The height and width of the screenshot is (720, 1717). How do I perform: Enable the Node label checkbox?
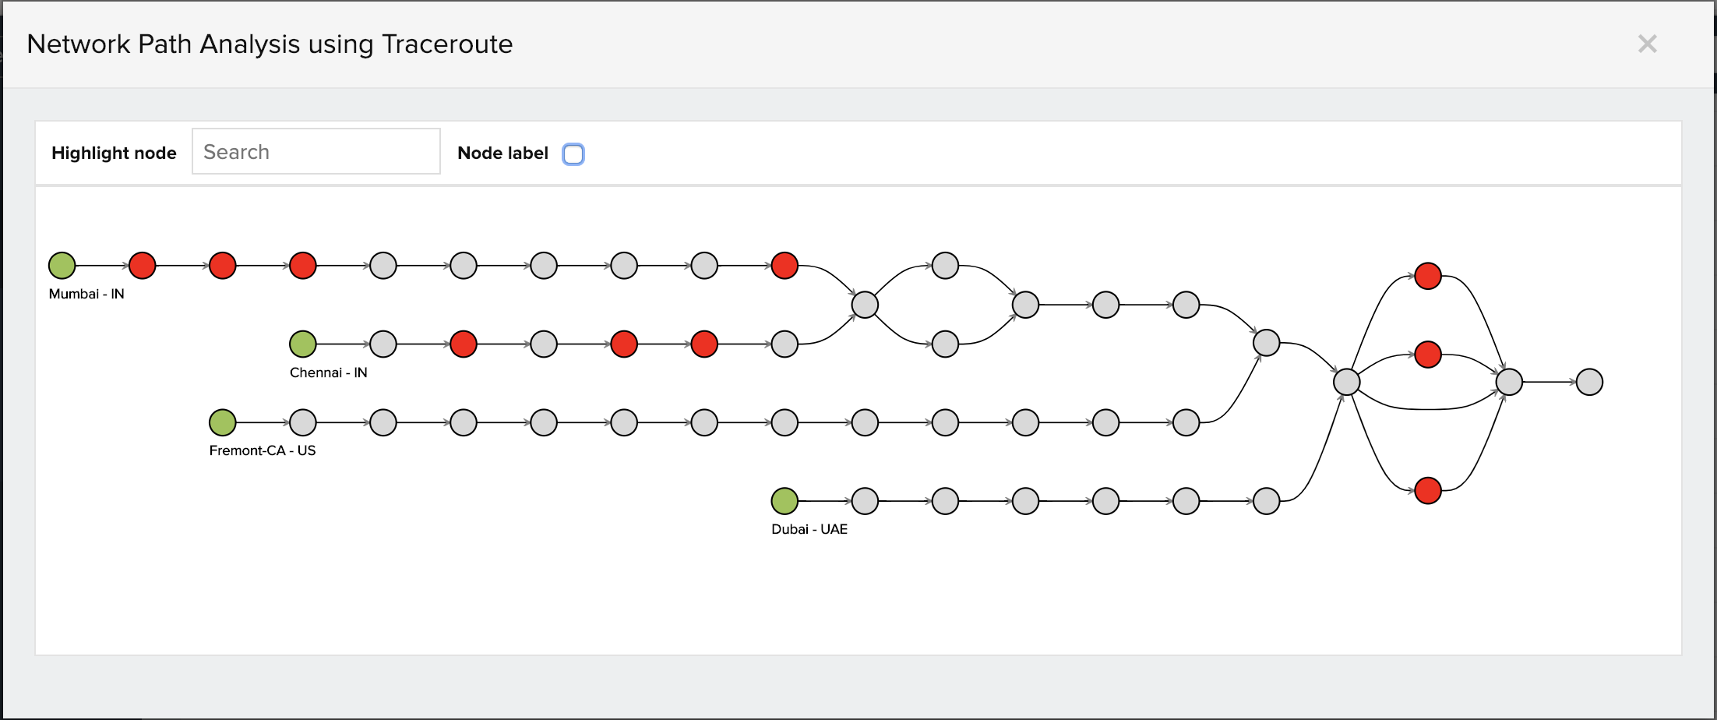click(573, 154)
